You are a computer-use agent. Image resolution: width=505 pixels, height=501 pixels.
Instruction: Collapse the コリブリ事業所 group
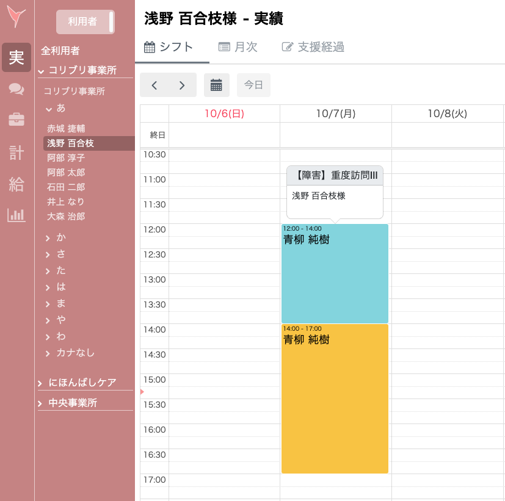pyautogui.click(x=42, y=71)
